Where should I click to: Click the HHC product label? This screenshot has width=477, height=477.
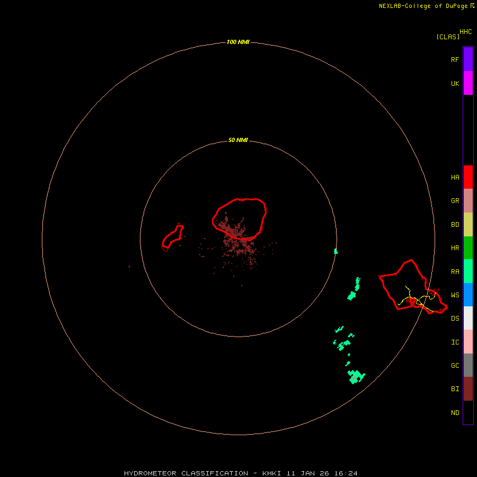[x=465, y=31]
